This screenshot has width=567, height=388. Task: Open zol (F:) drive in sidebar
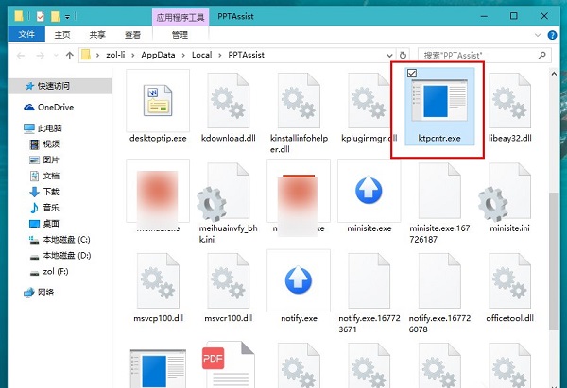(x=55, y=271)
